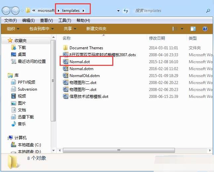Focus the search templates input box
The width and height of the screenshot is (214, 172).
(x=169, y=11)
